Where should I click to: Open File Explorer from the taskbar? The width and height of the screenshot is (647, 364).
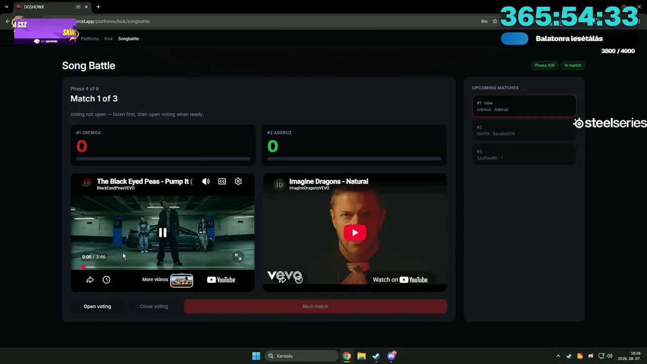pyautogui.click(x=361, y=356)
